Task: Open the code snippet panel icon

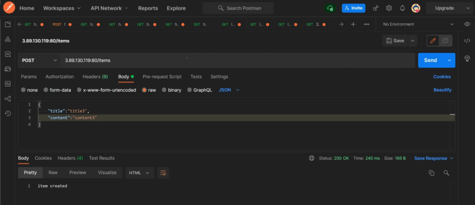Action: (x=467, y=40)
